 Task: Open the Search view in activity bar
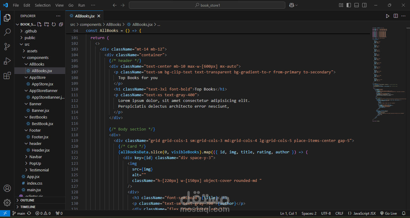(x=7, y=32)
